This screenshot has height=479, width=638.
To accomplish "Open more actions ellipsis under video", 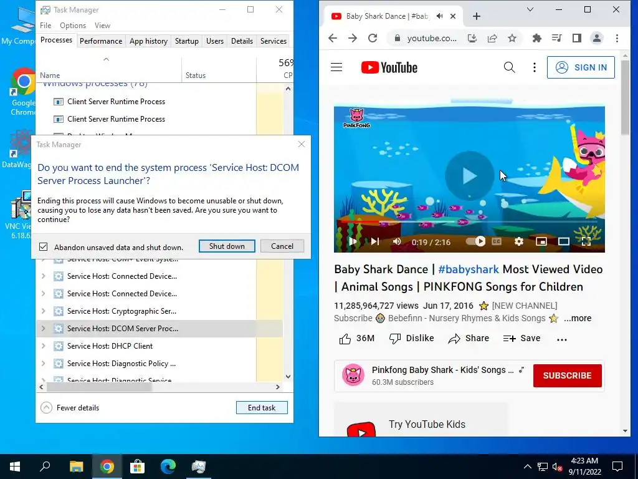I will 562,339.
